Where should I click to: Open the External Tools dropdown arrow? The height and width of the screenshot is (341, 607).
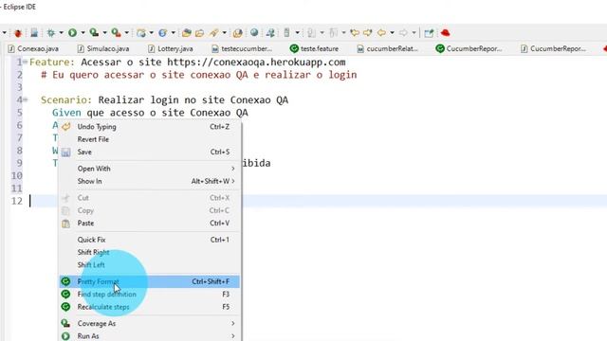(x=126, y=33)
